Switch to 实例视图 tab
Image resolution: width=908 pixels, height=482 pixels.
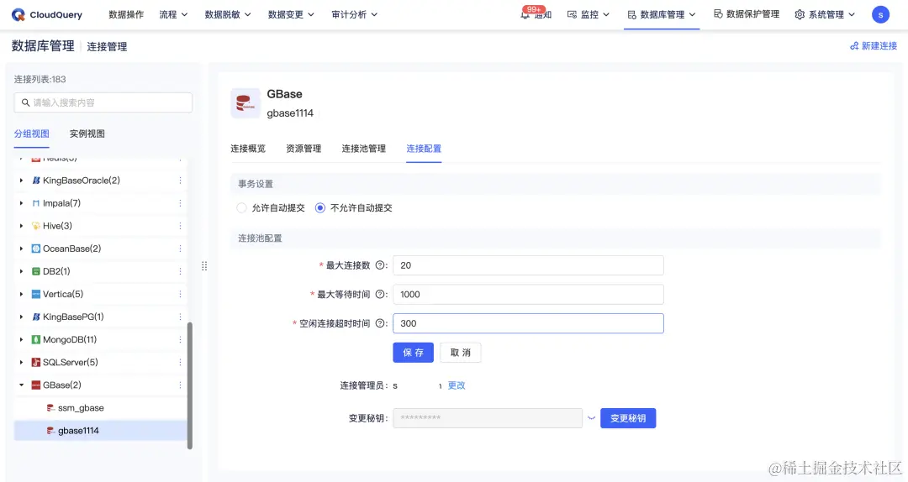87,134
